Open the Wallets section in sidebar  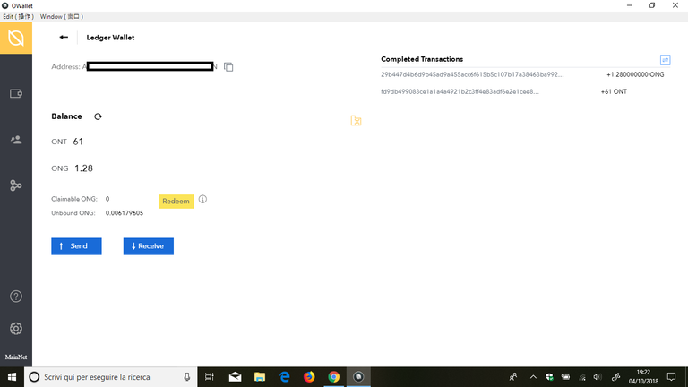pos(16,93)
